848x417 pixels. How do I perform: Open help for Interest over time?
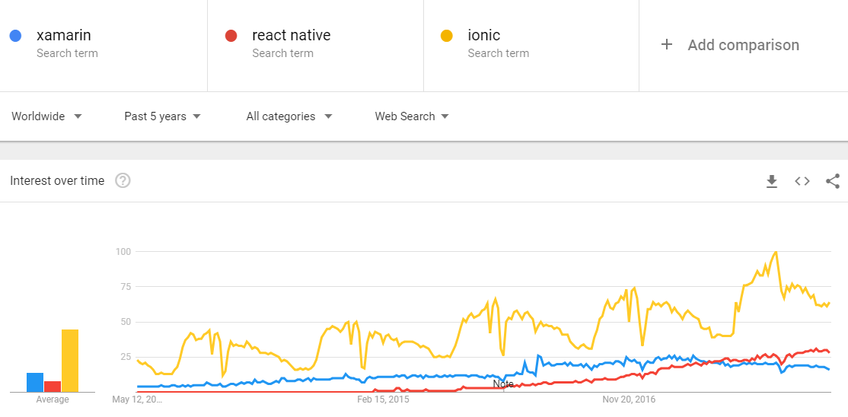pos(123,181)
